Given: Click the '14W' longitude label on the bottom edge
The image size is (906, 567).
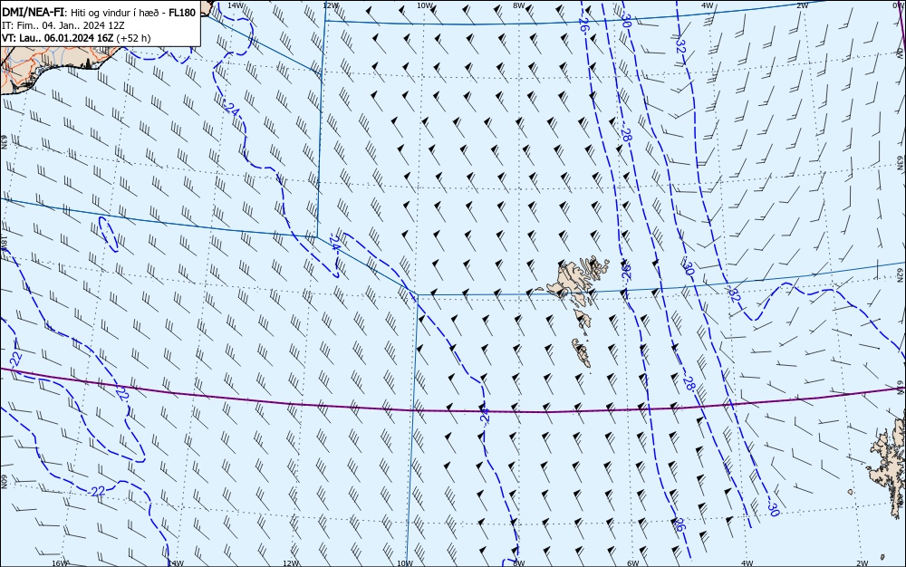Looking at the screenshot, I should click(x=176, y=563).
